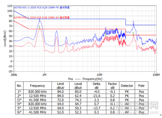
Task: Click 820.000 kHz frequency in row 1*
Action: click(37, 92)
